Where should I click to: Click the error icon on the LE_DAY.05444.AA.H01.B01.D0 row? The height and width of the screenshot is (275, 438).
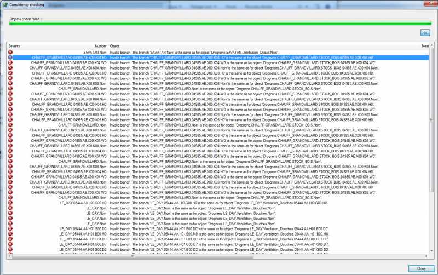(10, 239)
